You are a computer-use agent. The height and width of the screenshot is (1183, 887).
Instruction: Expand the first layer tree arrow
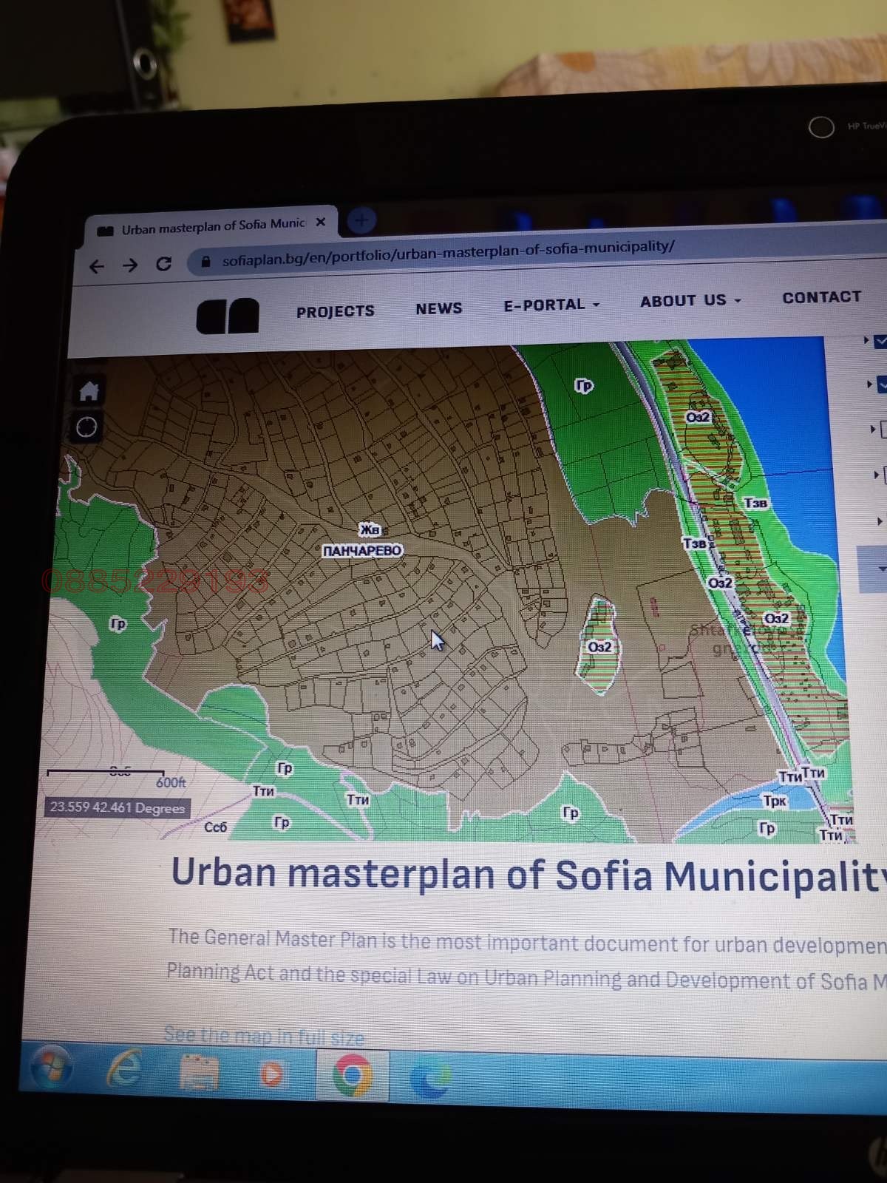866,340
